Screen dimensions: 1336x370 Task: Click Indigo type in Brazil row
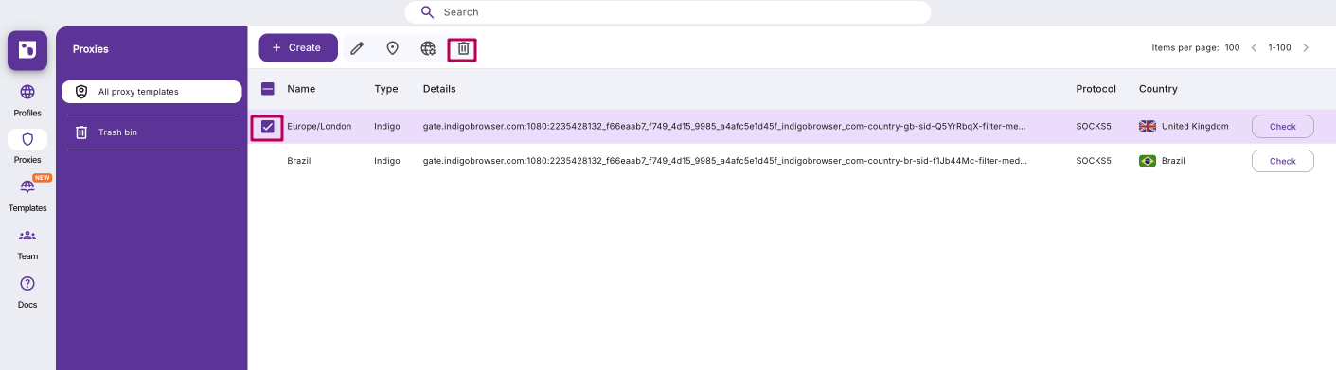pos(386,161)
